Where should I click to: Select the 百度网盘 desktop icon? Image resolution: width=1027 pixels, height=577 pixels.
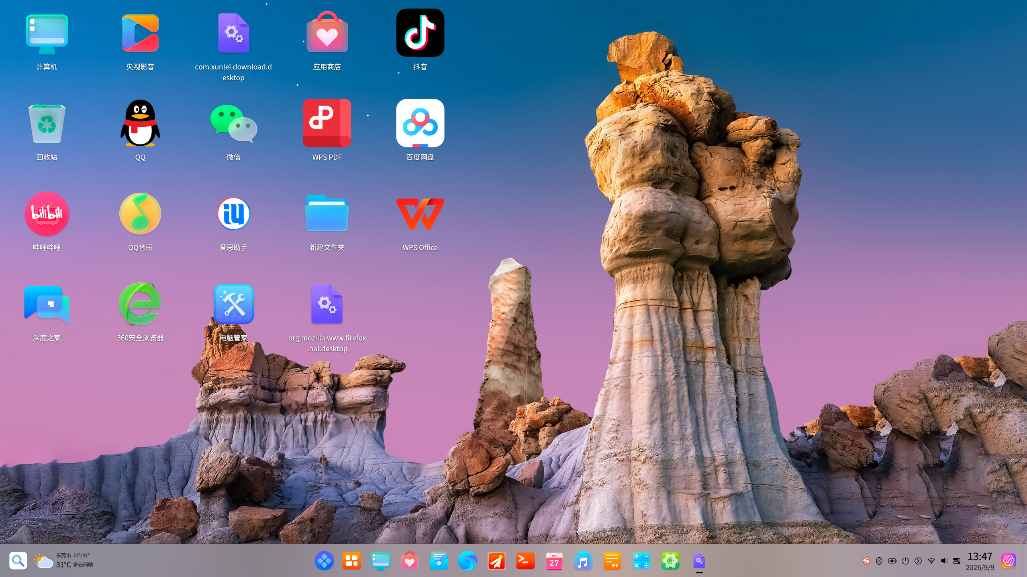click(x=420, y=123)
